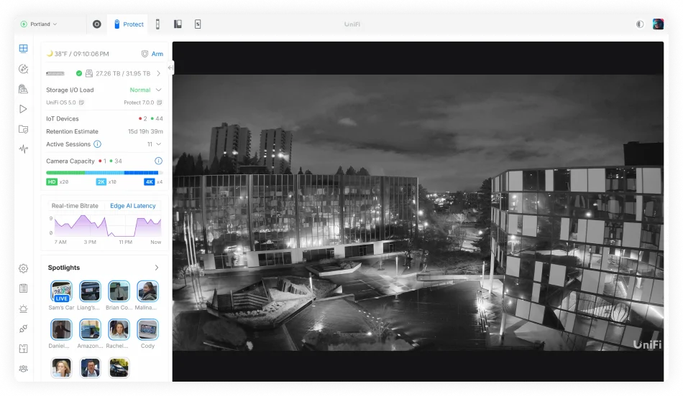683x396 pixels.
Task: Open the Daniel spotlight thumbnail
Action: pyautogui.click(x=61, y=329)
